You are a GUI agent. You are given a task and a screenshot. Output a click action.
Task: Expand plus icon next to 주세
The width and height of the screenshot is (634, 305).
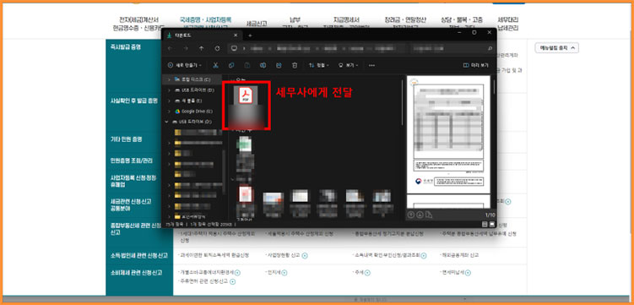pos(367,273)
